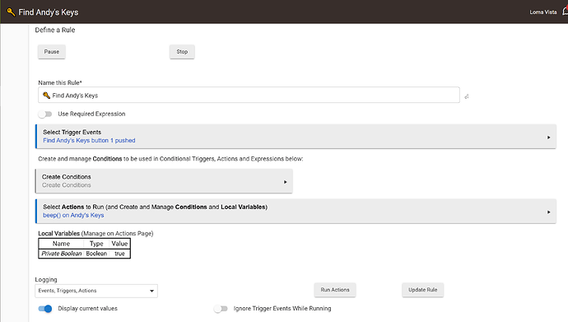Click the Stop button
The image size is (568, 322).
point(182,52)
